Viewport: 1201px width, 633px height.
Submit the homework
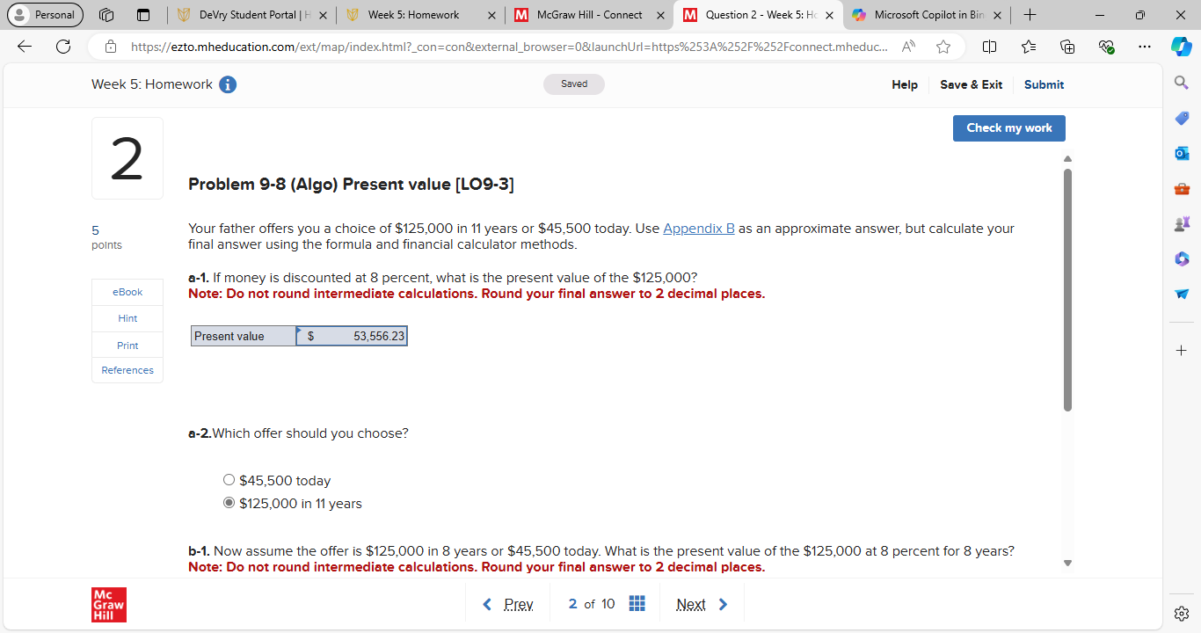1044,84
